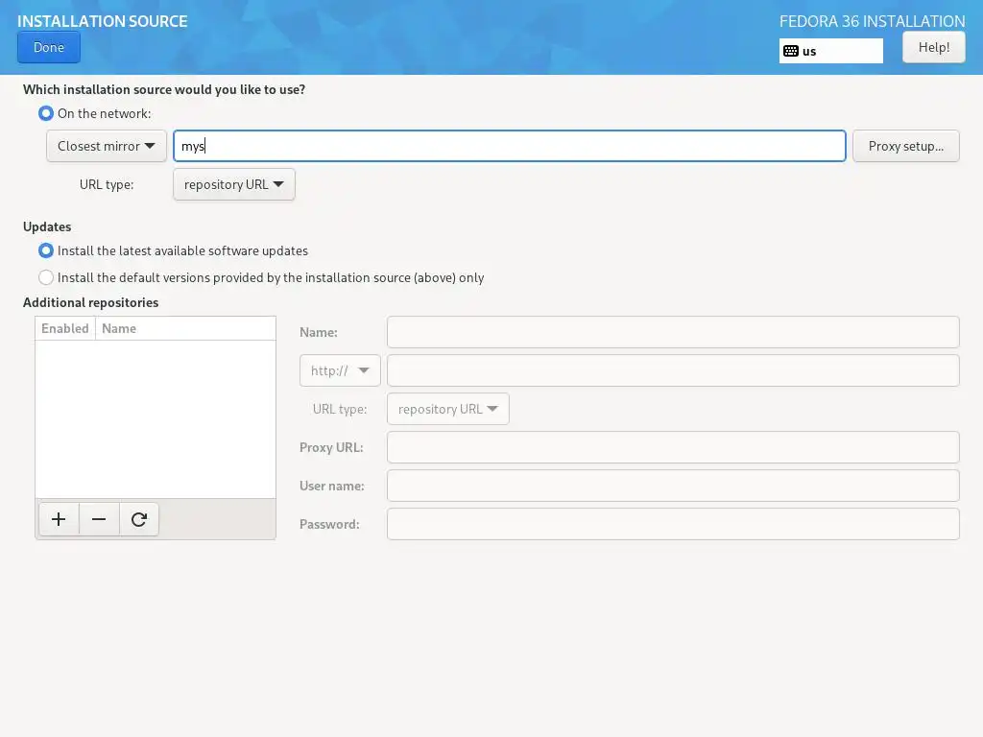Click the Proxy URL input field
The height and width of the screenshot is (737, 983).
[673, 447]
